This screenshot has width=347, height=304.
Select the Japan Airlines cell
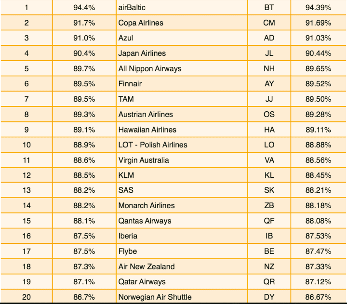coord(142,53)
